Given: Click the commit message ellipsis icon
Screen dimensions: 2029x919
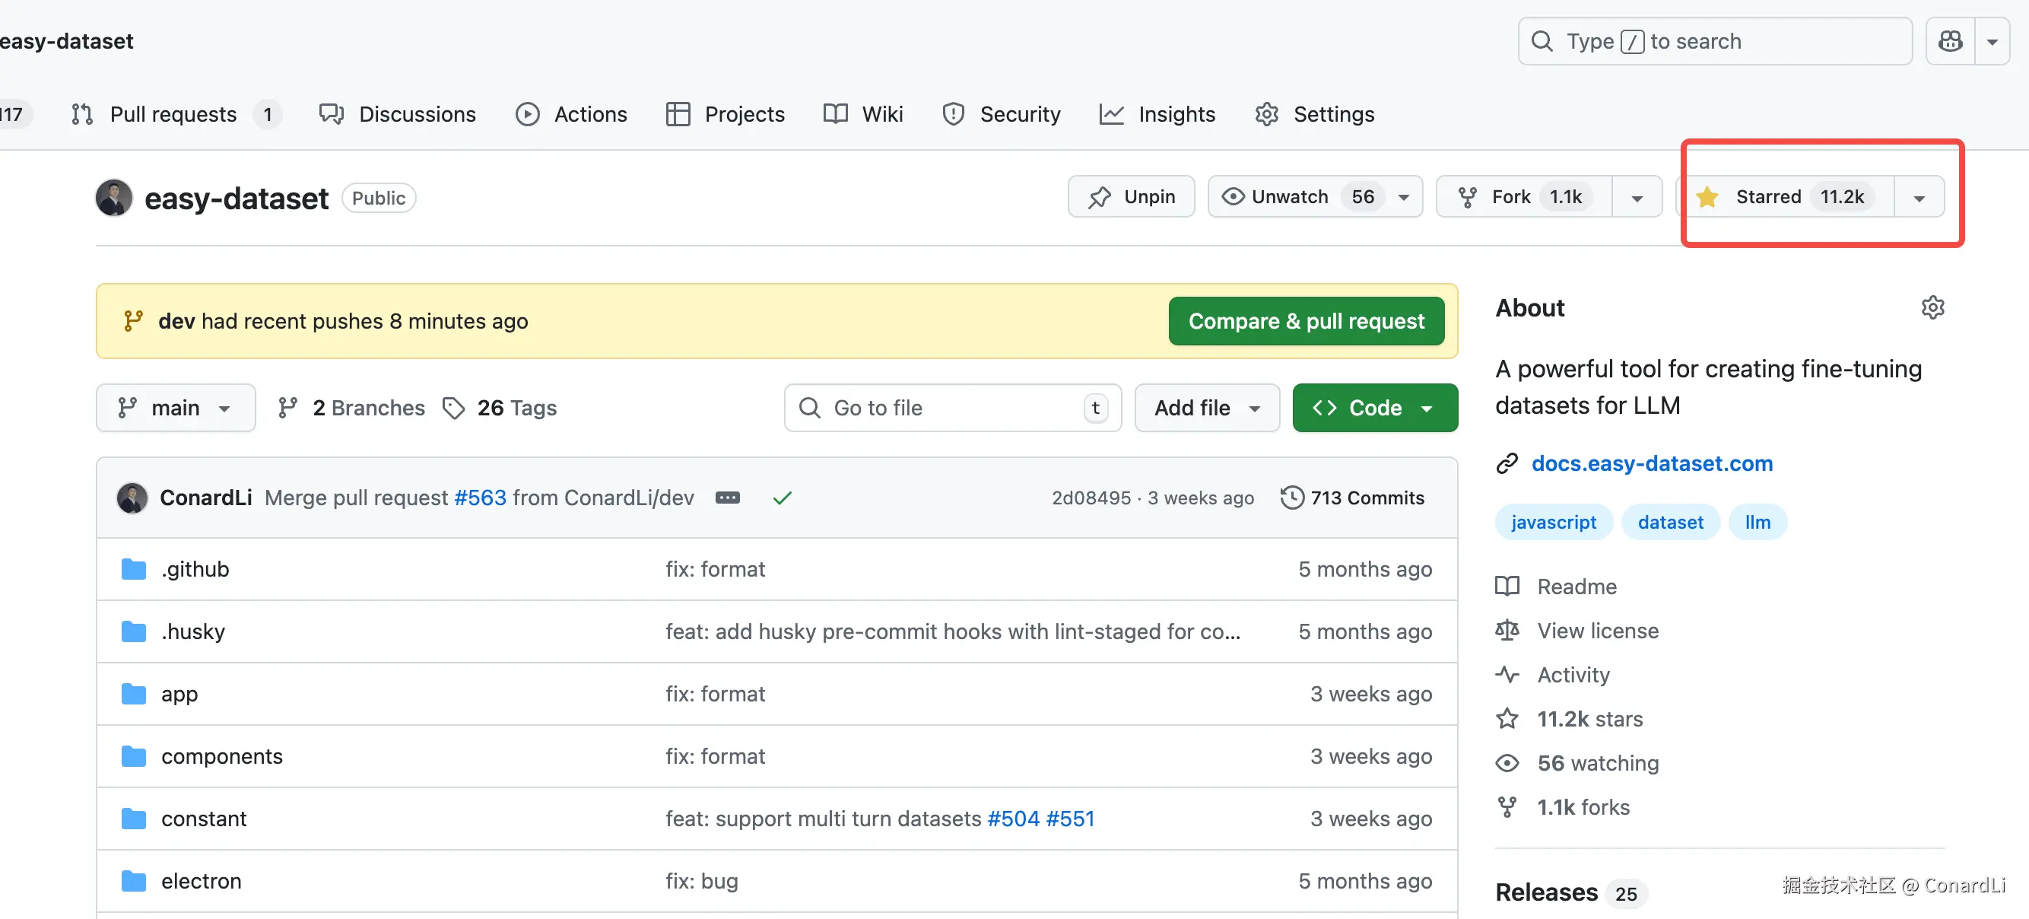Looking at the screenshot, I should click(727, 498).
